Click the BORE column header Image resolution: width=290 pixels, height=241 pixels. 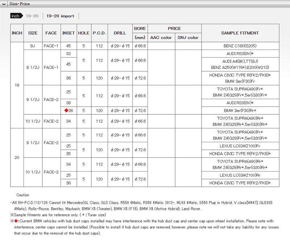coord(140,29)
